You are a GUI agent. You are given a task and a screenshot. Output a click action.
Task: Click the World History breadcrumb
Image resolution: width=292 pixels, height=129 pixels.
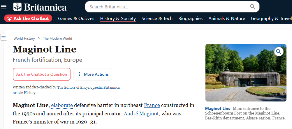(24, 39)
